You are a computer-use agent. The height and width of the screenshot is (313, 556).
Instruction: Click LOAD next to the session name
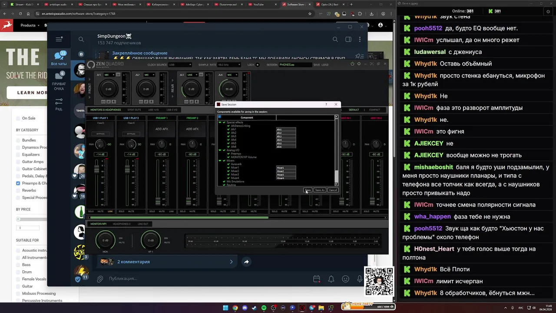(x=325, y=65)
